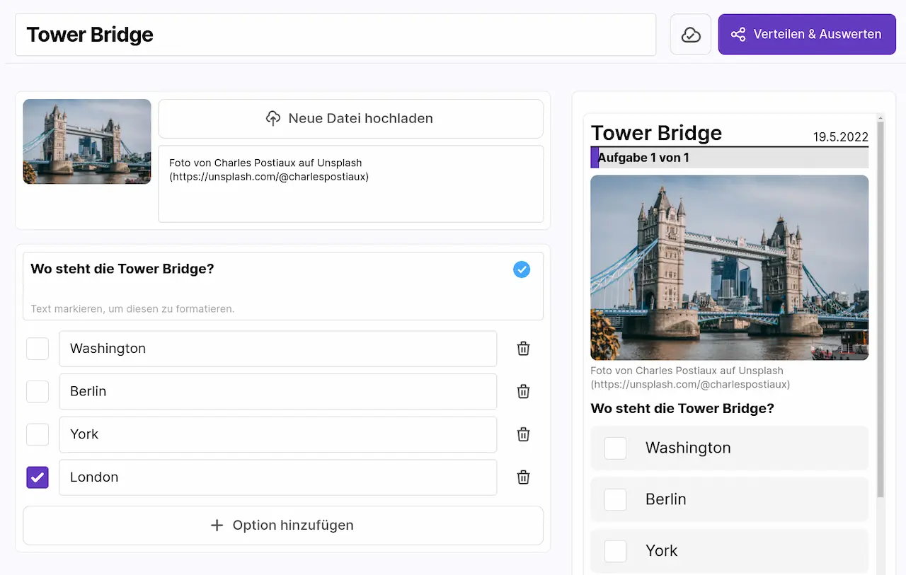This screenshot has height=575, width=906.
Task: Click the preview photo credit caption
Action: pos(690,378)
